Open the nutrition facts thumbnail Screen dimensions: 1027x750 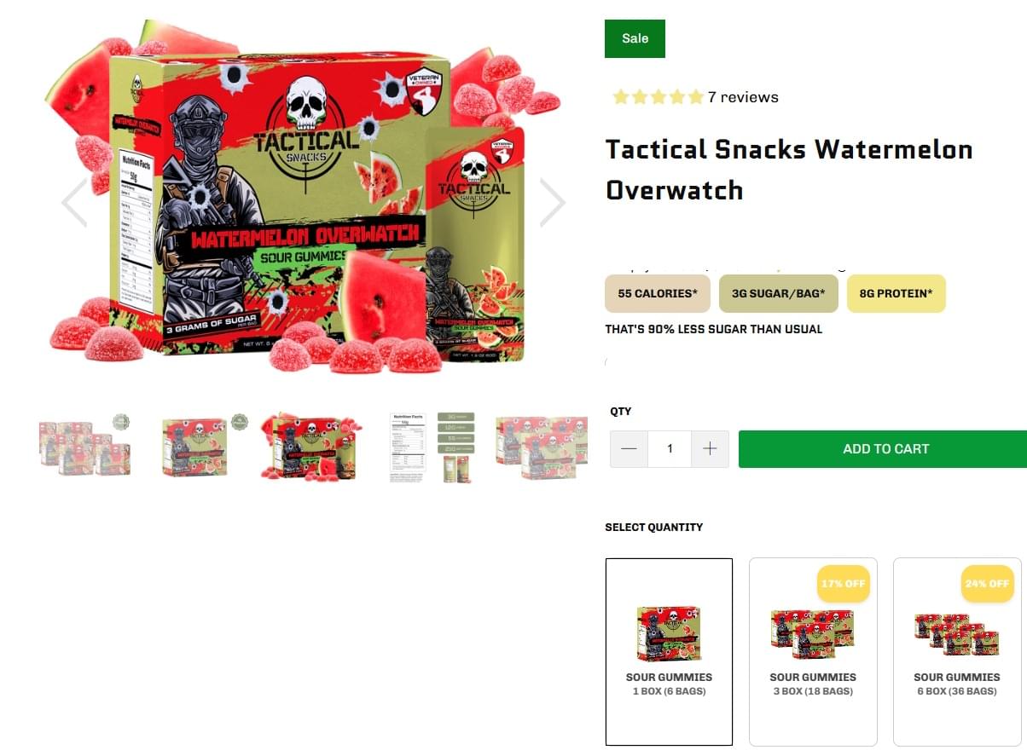point(432,447)
